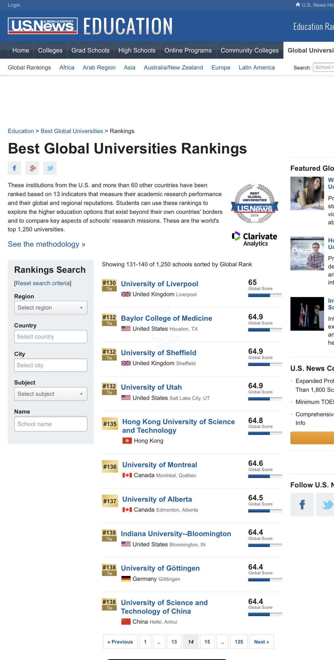Click the Facebook share icon under title

pyautogui.click(x=14, y=168)
